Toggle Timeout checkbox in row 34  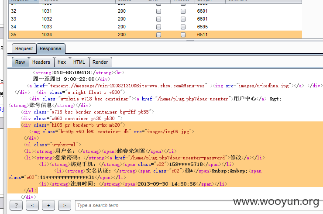coord(183,27)
